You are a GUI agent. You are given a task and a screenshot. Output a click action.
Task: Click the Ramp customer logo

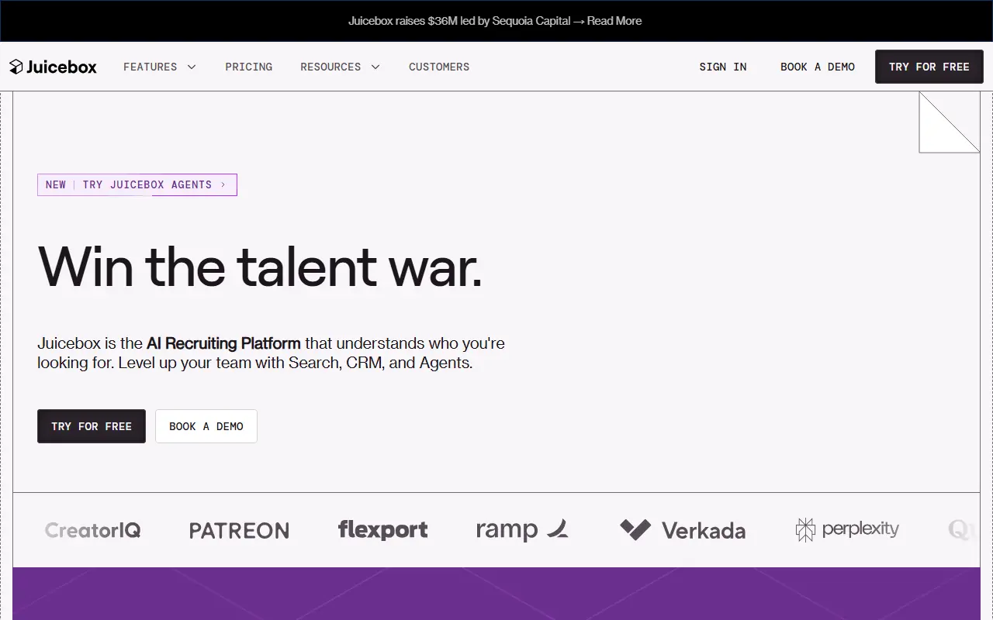click(x=522, y=530)
